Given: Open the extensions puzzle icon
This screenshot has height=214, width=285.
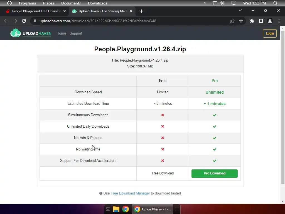Looking at the screenshot, I should click(x=252, y=21).
